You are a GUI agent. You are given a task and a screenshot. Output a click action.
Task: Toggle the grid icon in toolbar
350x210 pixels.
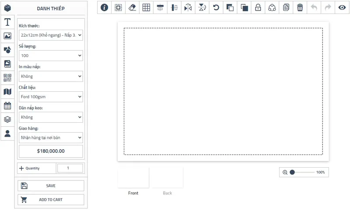coord(146,7)
